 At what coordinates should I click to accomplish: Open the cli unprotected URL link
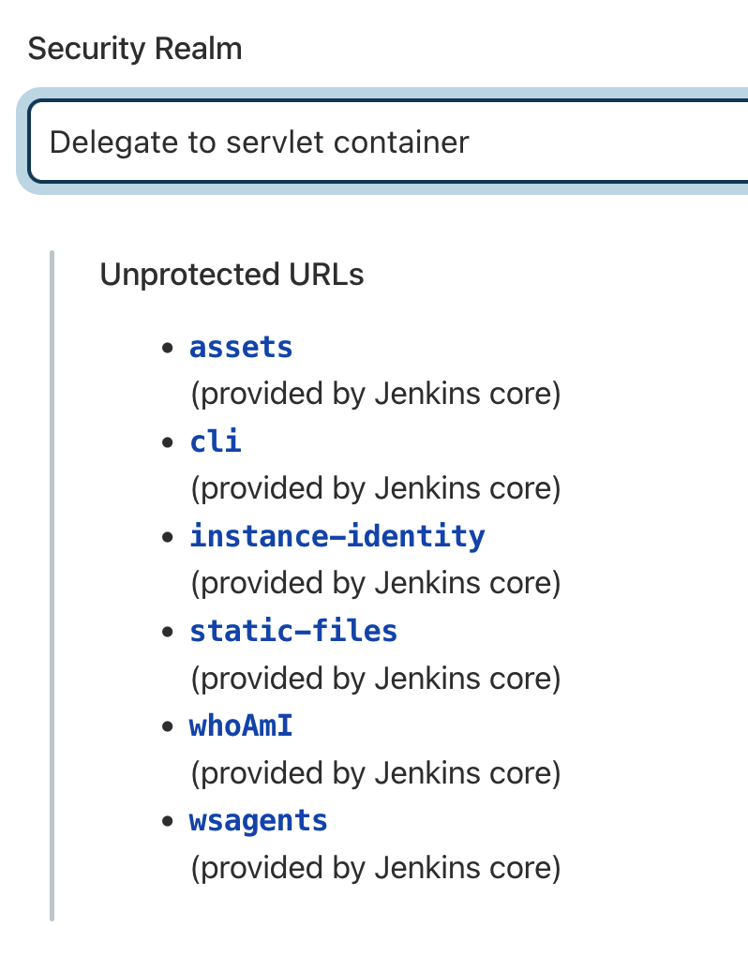216,441
